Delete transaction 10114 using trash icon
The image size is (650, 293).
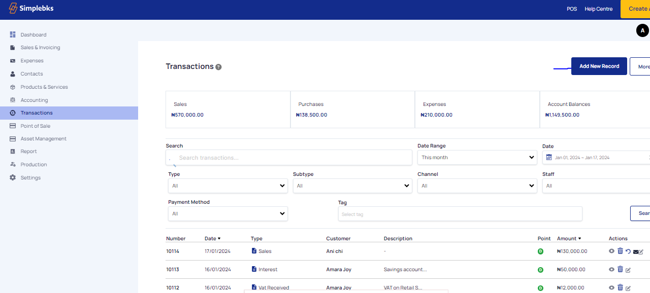tap(620, 251)
